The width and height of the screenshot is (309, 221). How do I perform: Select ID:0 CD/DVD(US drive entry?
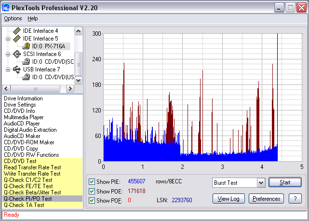(x=53, y=77)
